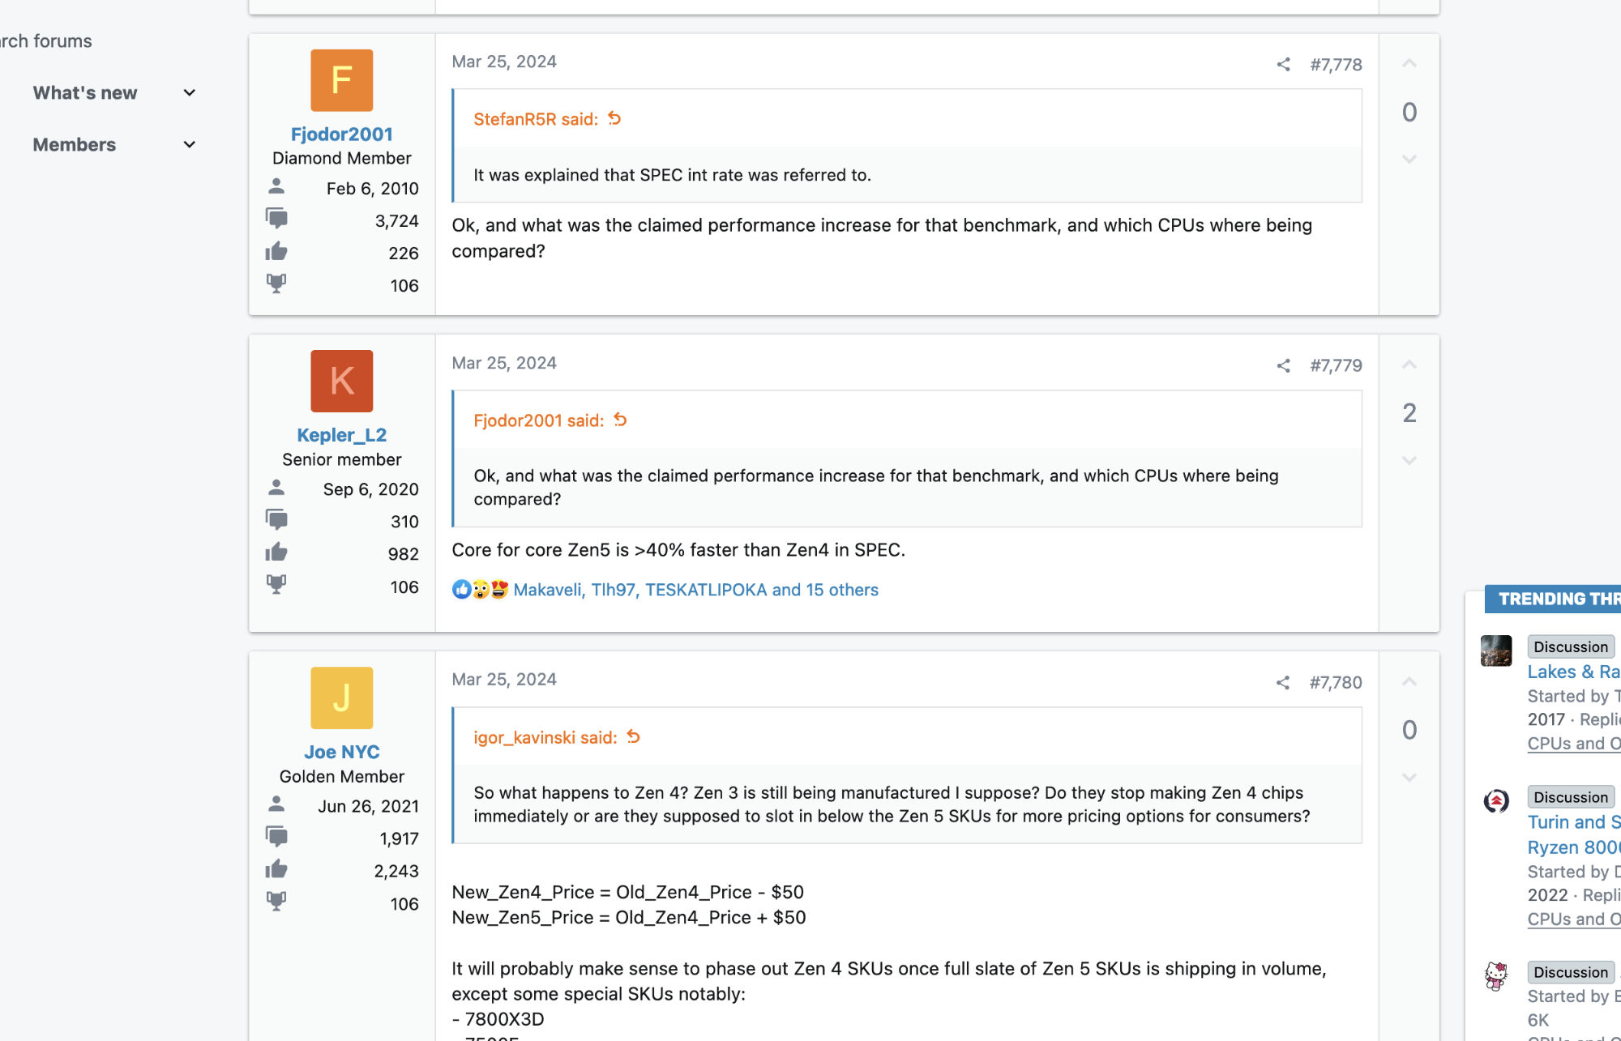1621x1041 pixels.
Task: Downvote Kepler_L2's post #7,779
Action: click(x=1409, y=460)
